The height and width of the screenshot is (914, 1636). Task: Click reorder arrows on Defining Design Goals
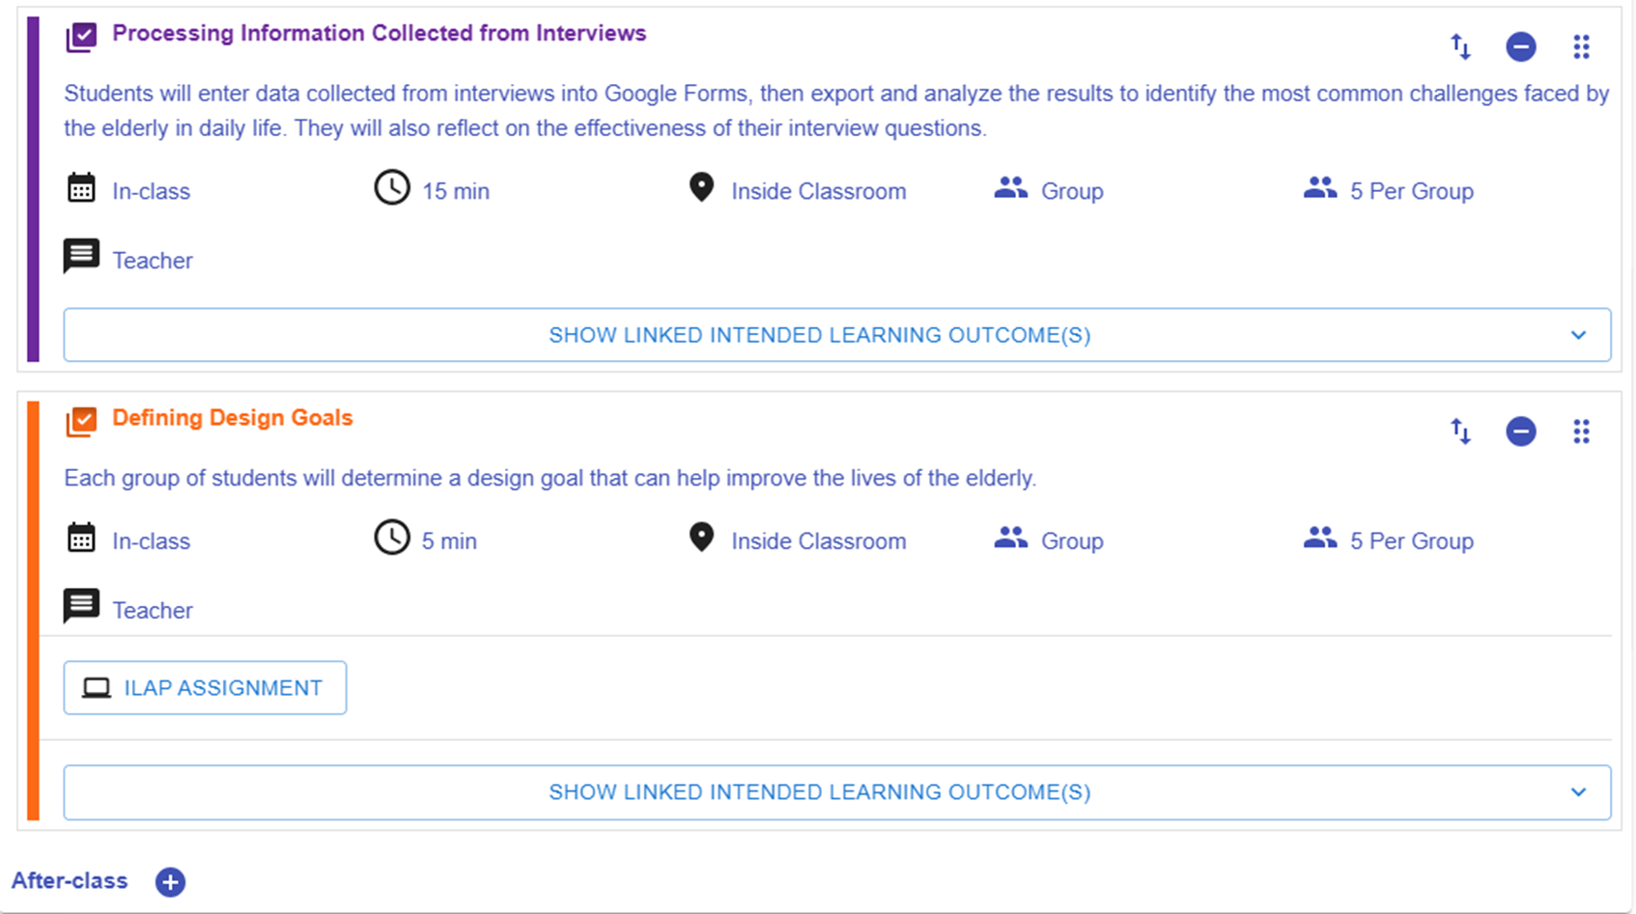(x=1460, y=431)
